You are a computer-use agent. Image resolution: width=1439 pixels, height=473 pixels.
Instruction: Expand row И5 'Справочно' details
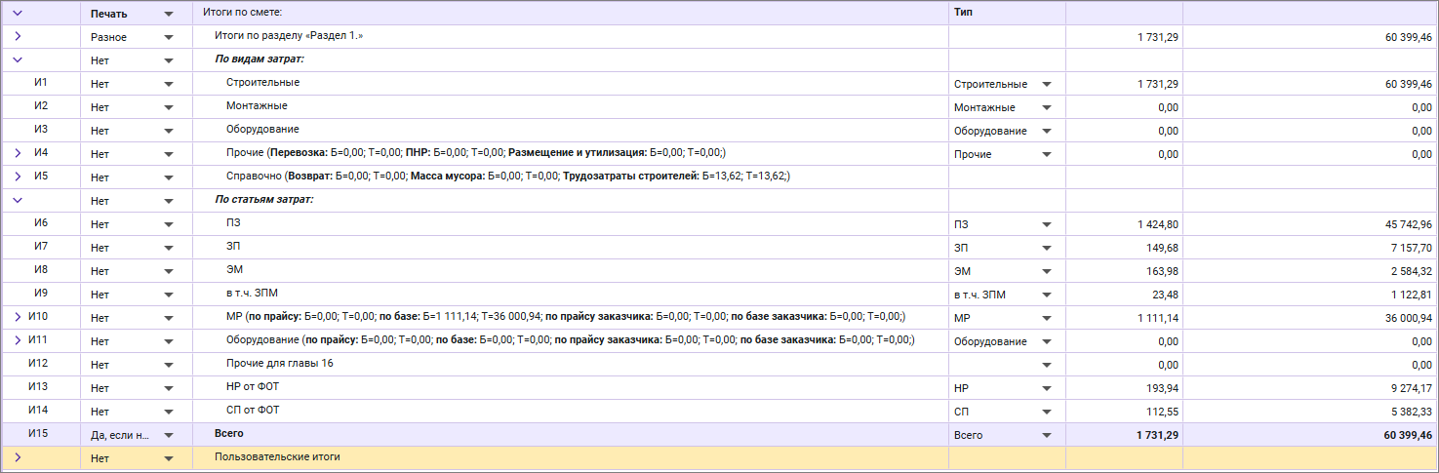(x=17, y=177)
